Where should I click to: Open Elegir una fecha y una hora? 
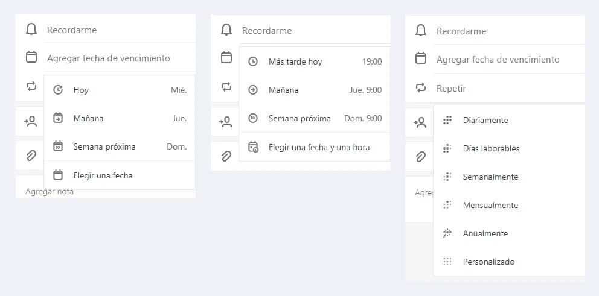coord(315,147)
